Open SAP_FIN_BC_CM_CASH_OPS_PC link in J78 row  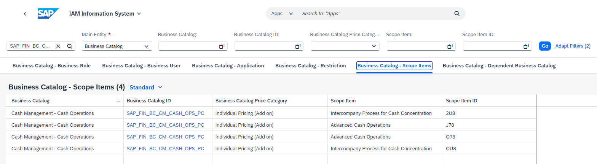pos(165,125)
